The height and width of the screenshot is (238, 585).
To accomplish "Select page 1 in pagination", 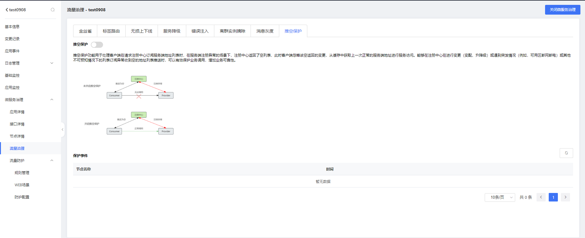I will click(x=553, y=197).
